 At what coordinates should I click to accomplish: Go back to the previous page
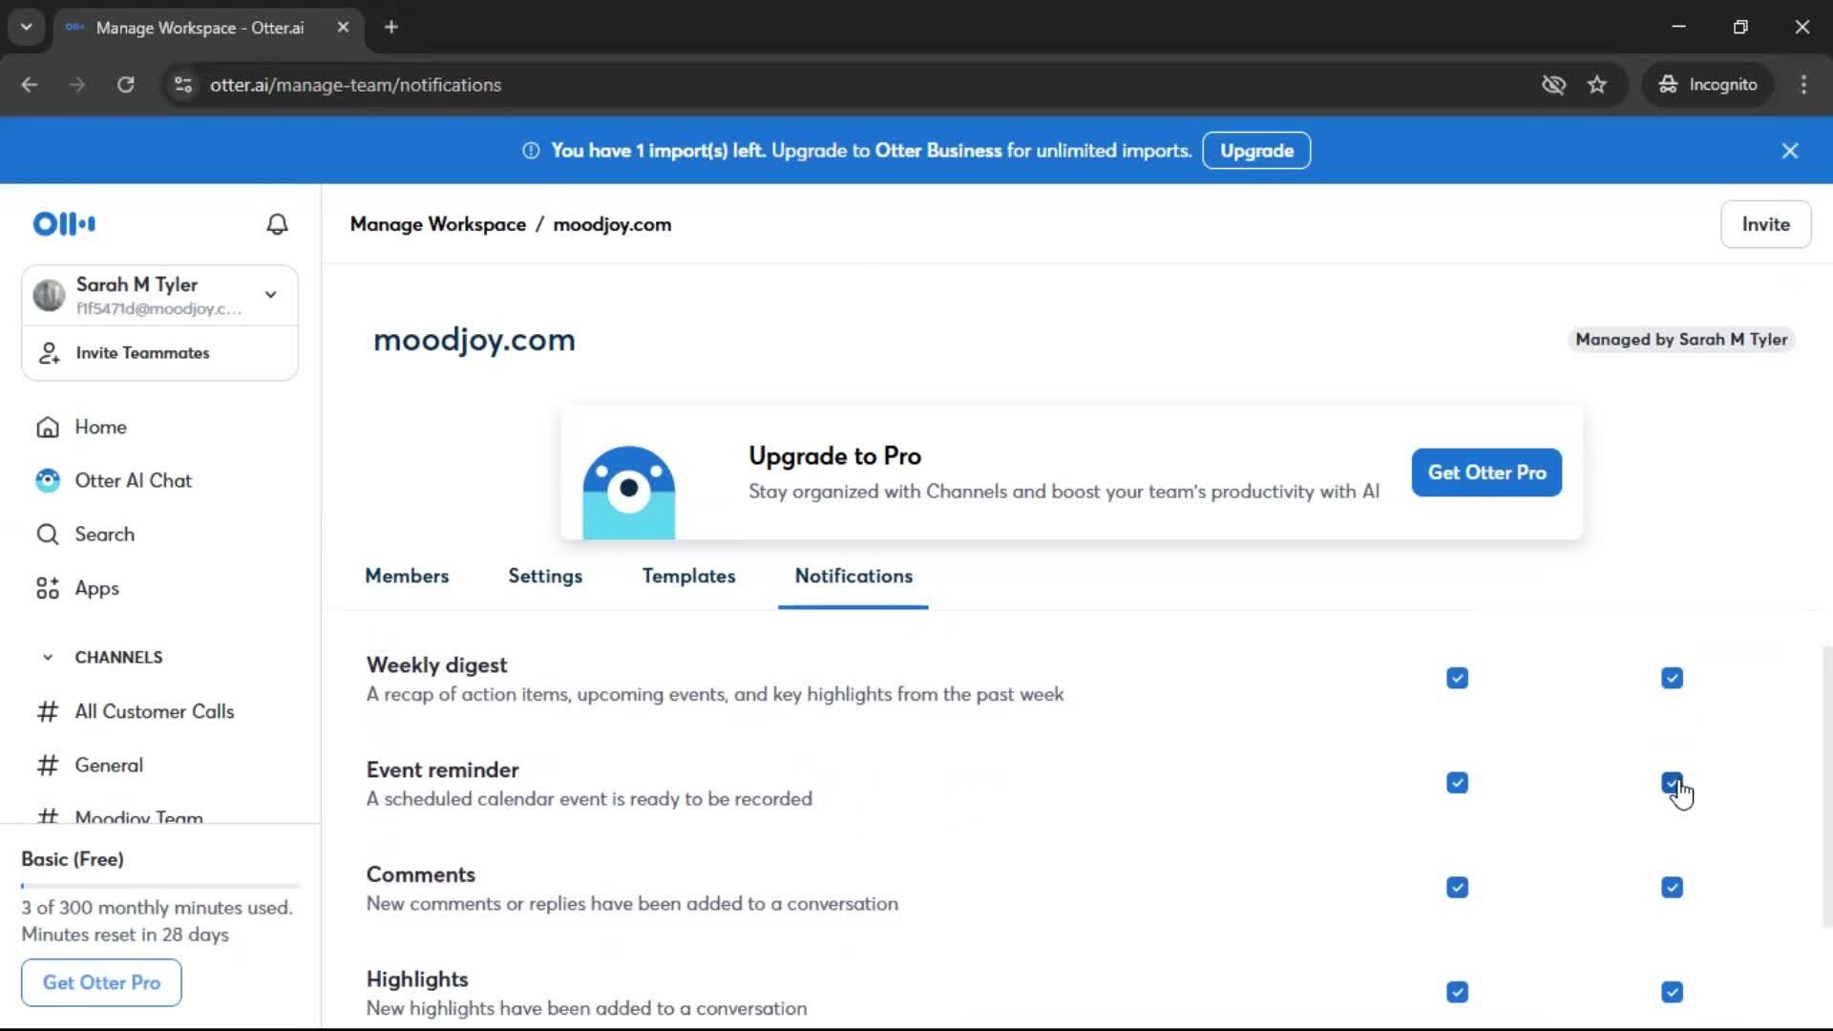pos(30,85)
